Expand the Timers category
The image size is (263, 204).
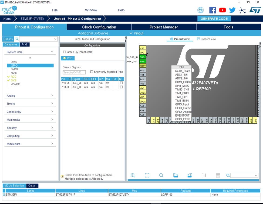click(x=52, y=104)
